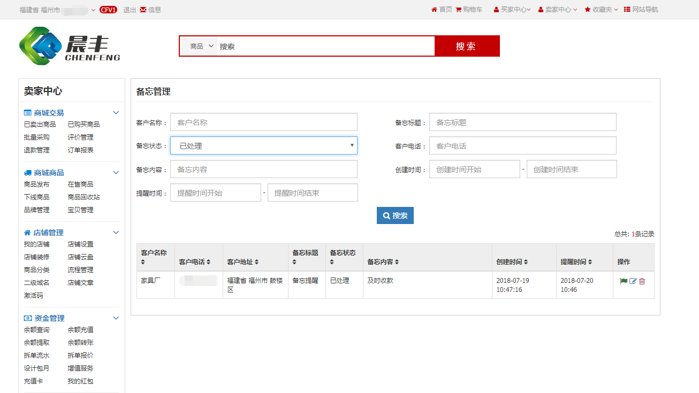Click the Chenfeng logo
Image resolution: width=699 pixels, height=393 pixels.
point(70,46)
